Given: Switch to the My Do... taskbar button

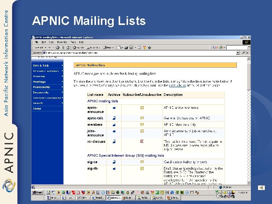Looking at the screenshot, I should (143, 198).
